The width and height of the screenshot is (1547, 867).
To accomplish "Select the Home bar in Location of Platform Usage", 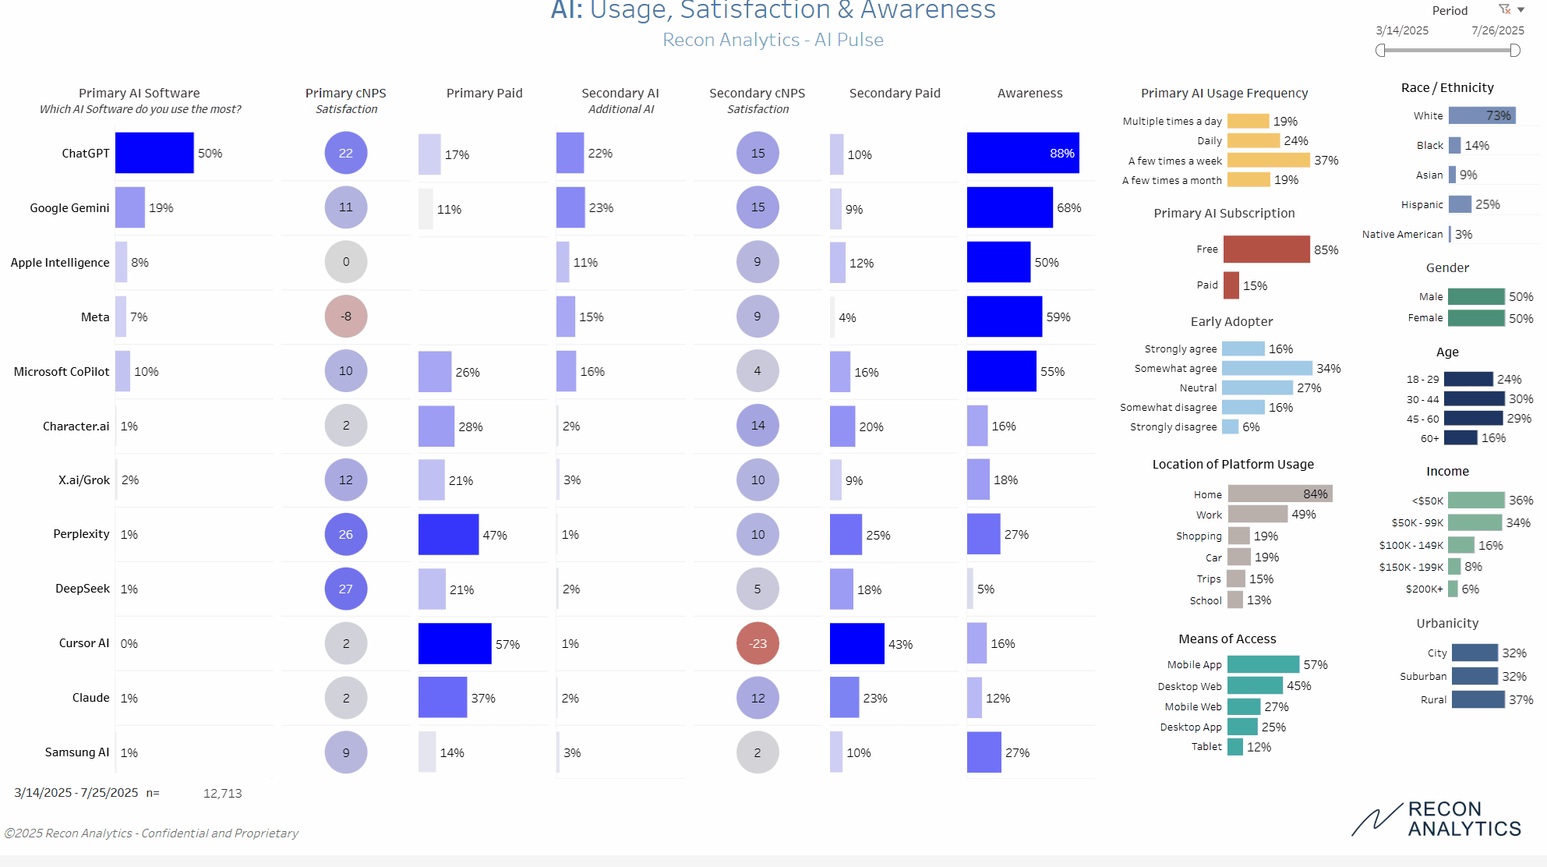I will pyautogui.click(x=1278, y=494).
